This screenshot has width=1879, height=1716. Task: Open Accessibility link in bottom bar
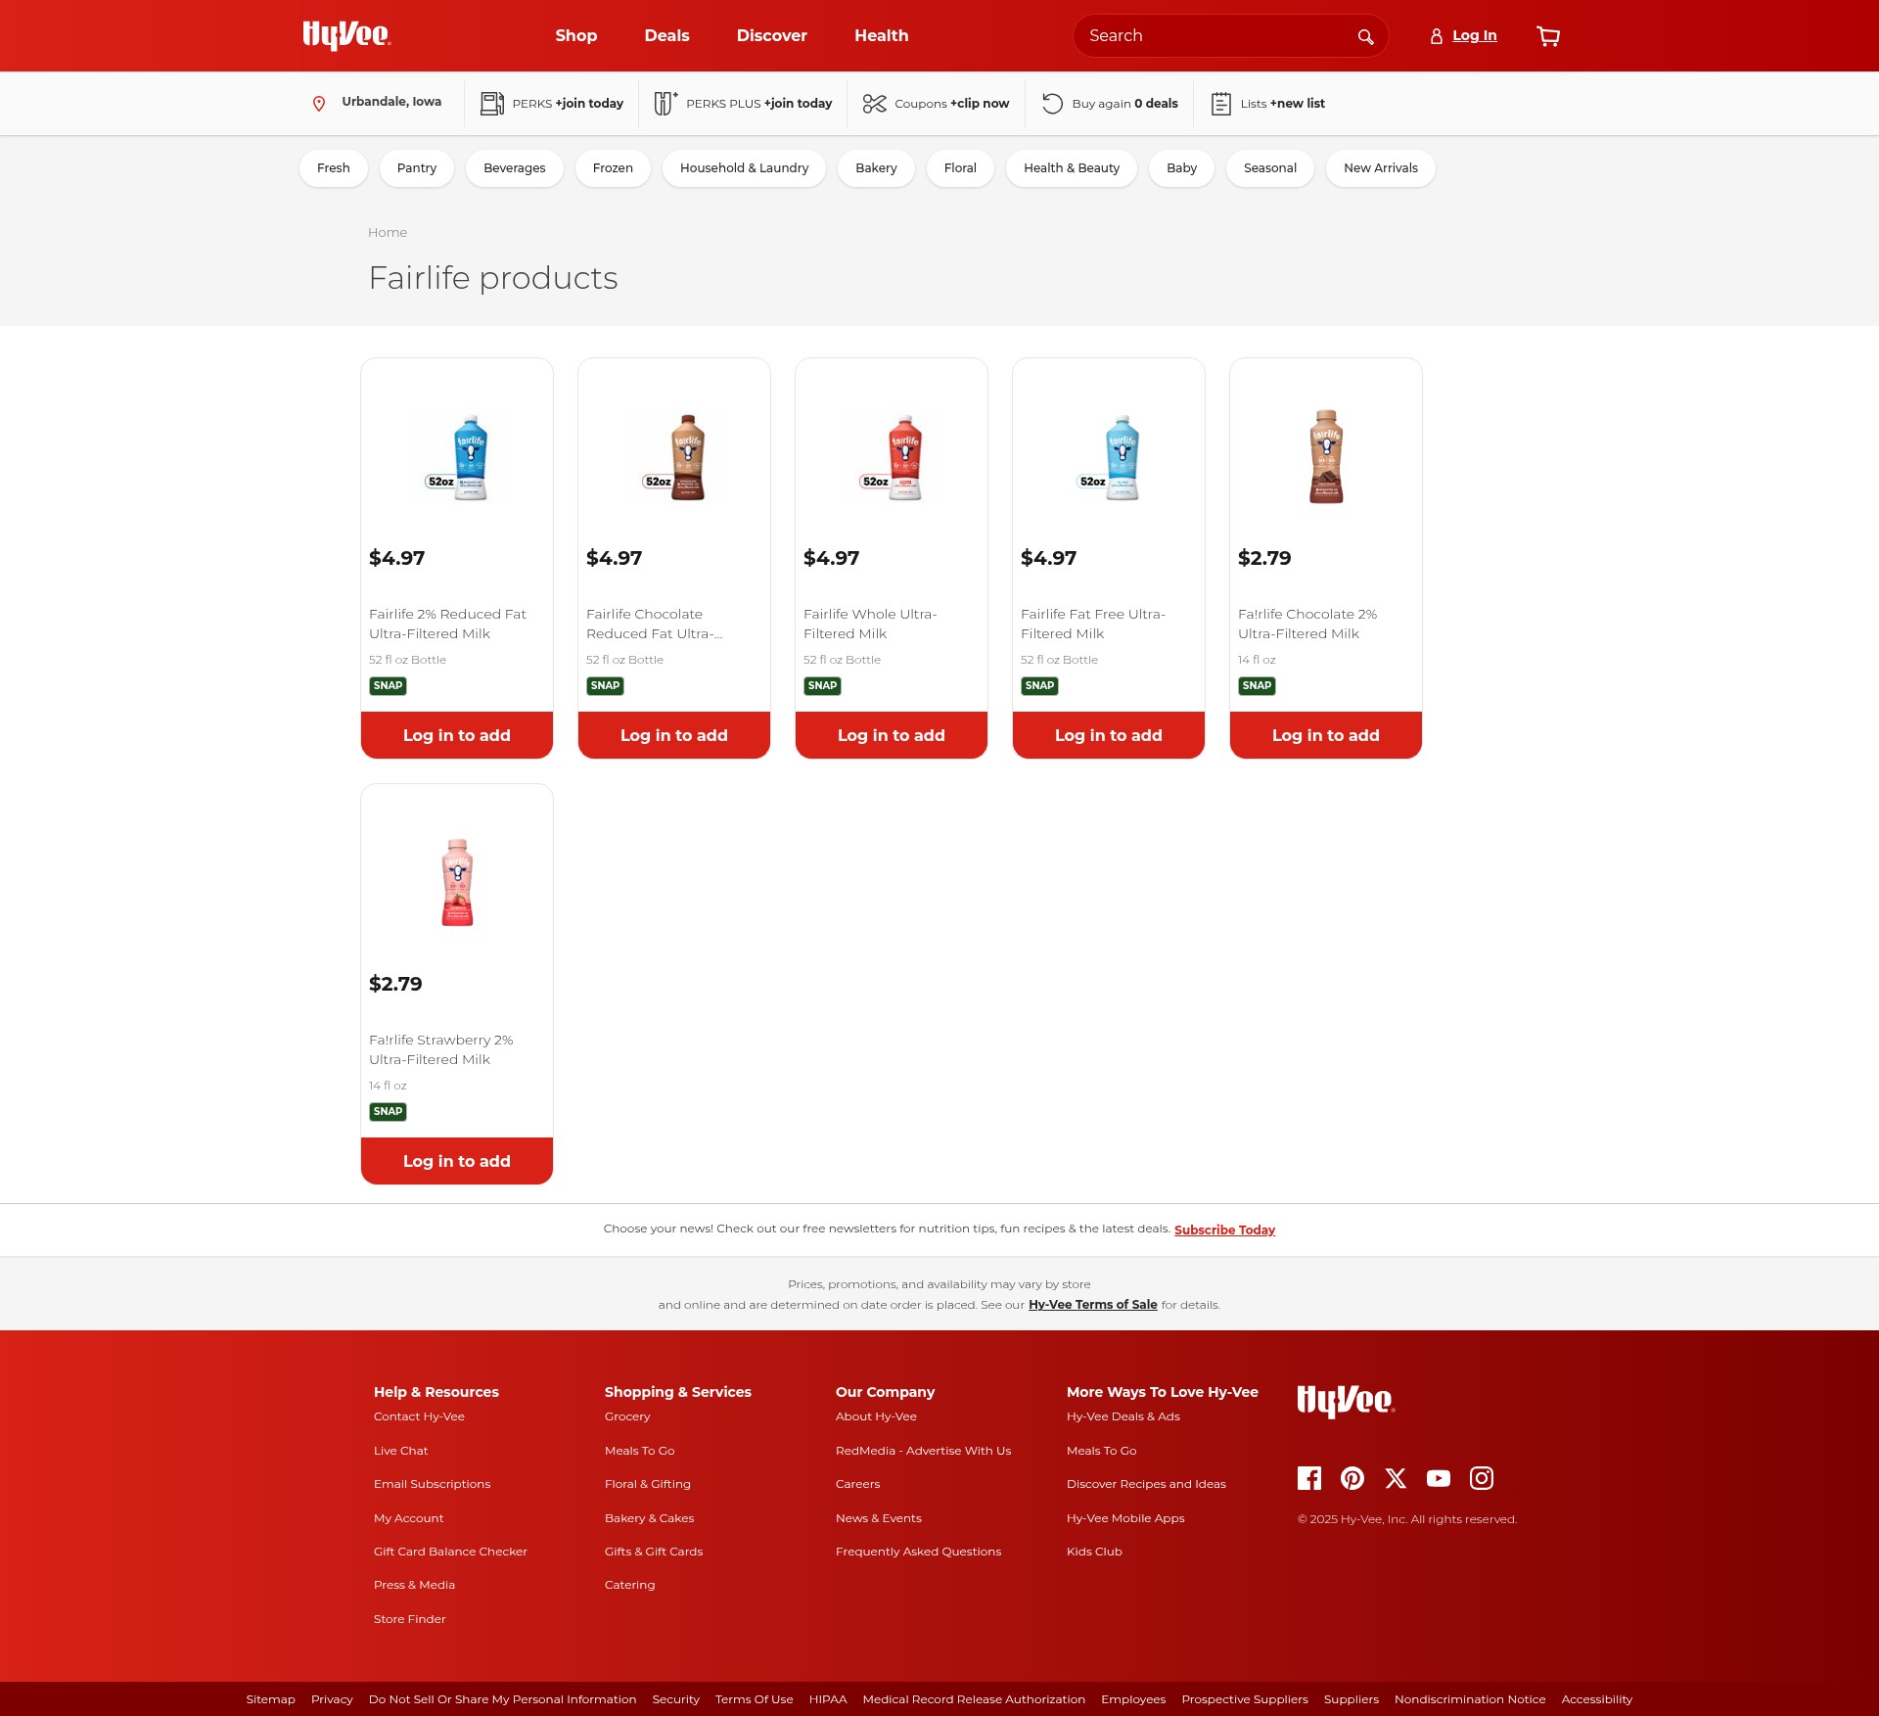pos(1596,1699)
